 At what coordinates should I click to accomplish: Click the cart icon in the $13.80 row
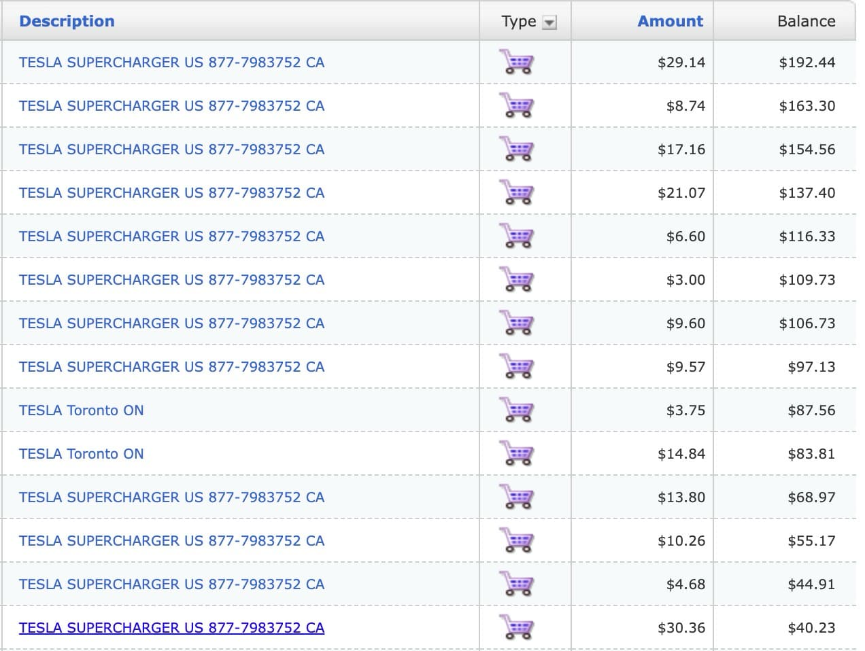click(516, 497)
